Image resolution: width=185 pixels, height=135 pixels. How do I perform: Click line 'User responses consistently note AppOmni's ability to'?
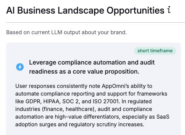[84, 86]
